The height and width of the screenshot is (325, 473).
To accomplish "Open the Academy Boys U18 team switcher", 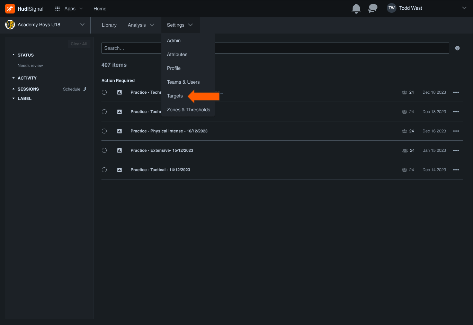I will (x=45, y=25).
